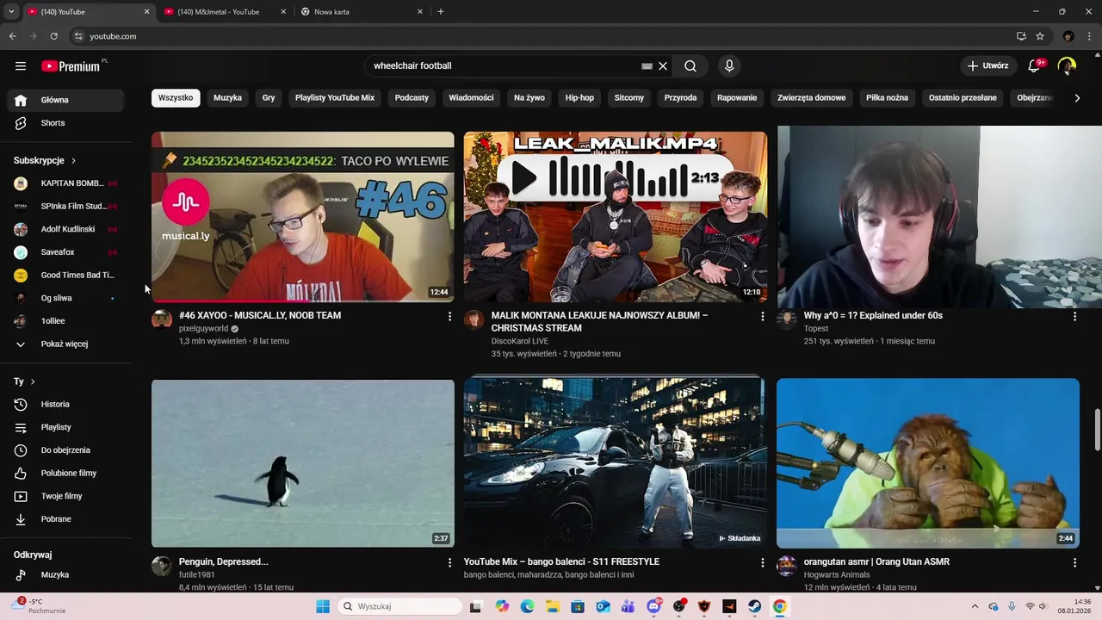
Task: Open options menu for Why a^0 = 1 video
Action: 1074,317
